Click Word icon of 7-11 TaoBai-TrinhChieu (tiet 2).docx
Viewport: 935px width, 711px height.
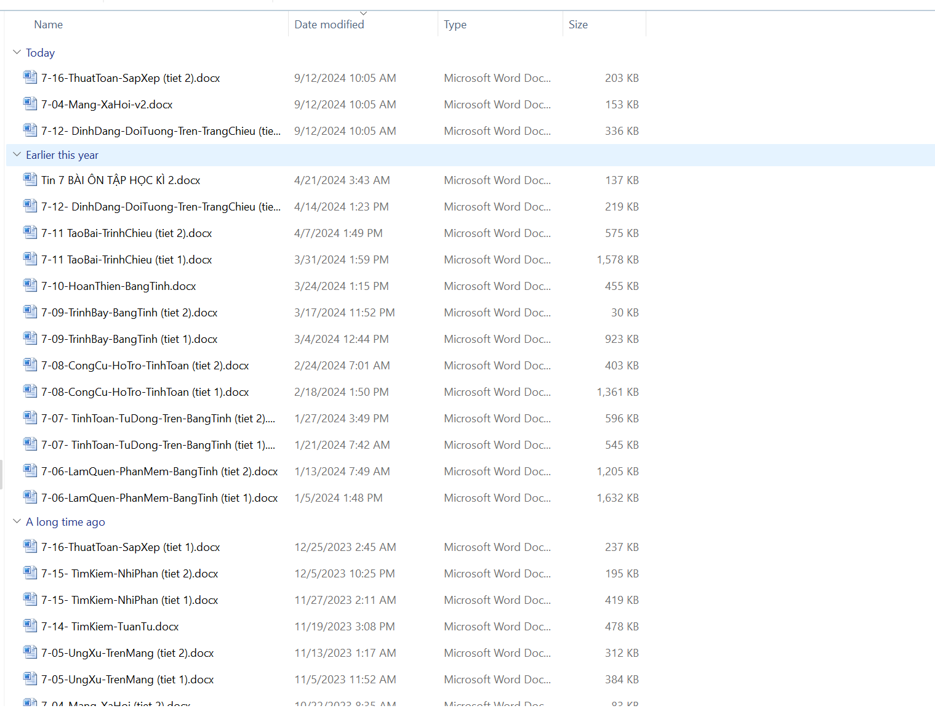point(30,232)
